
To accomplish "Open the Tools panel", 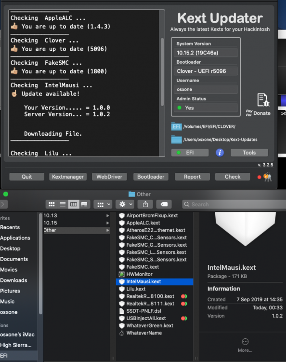I will pos(249,153).
